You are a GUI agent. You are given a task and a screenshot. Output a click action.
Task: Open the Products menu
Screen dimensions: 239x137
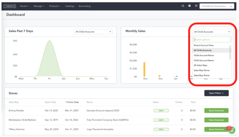coord(55,6)
